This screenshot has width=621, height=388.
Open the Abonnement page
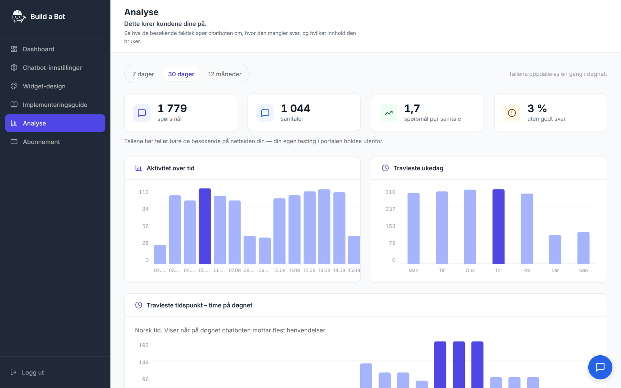[55, 142]
